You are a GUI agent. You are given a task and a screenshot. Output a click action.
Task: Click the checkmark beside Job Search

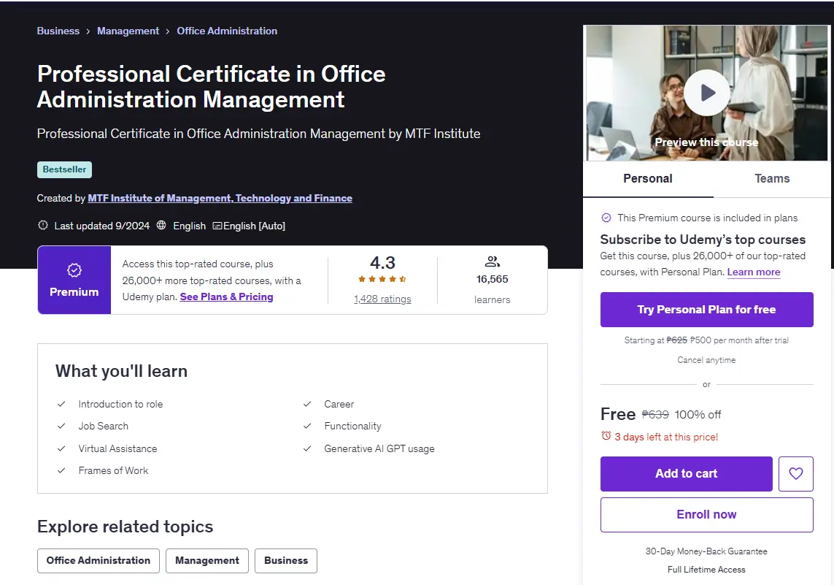click(x=61, y=426)
